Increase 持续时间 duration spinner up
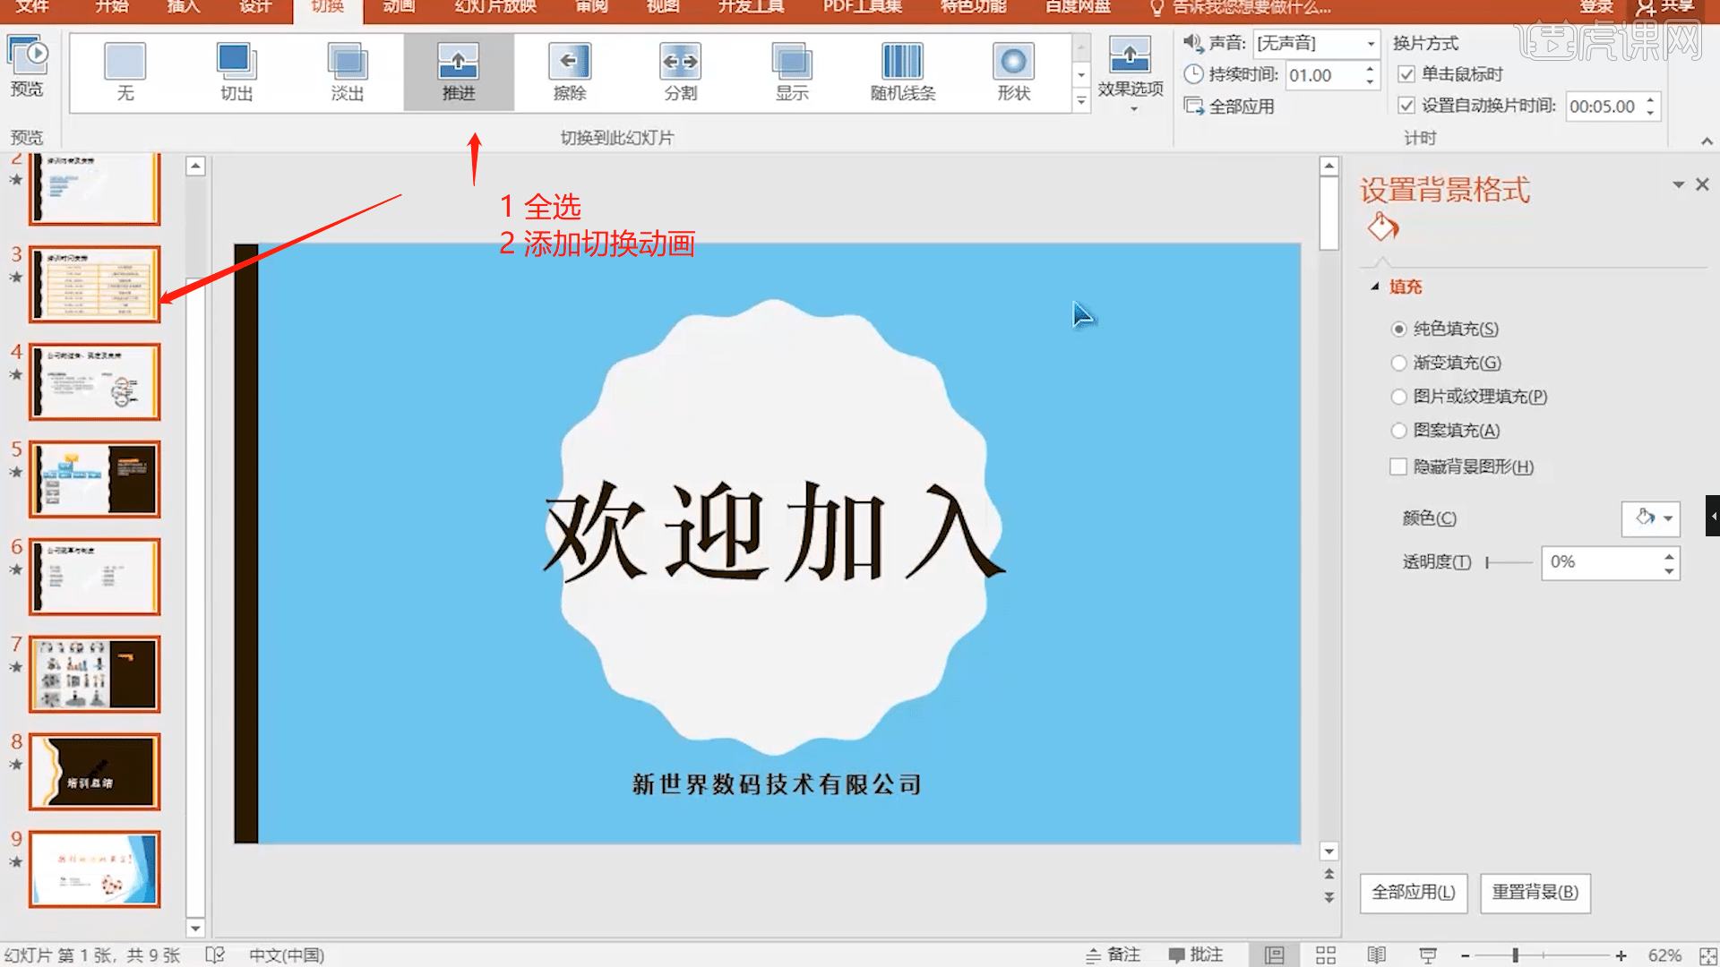The width and height of the screenshot is (1720, 967). point(1369,68)
